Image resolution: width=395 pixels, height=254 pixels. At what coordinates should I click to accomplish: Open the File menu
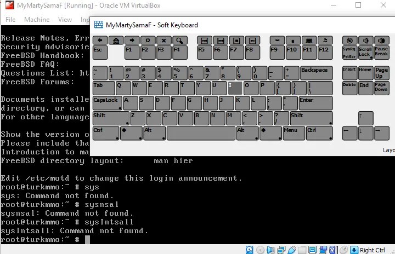(x=10, y=20)
